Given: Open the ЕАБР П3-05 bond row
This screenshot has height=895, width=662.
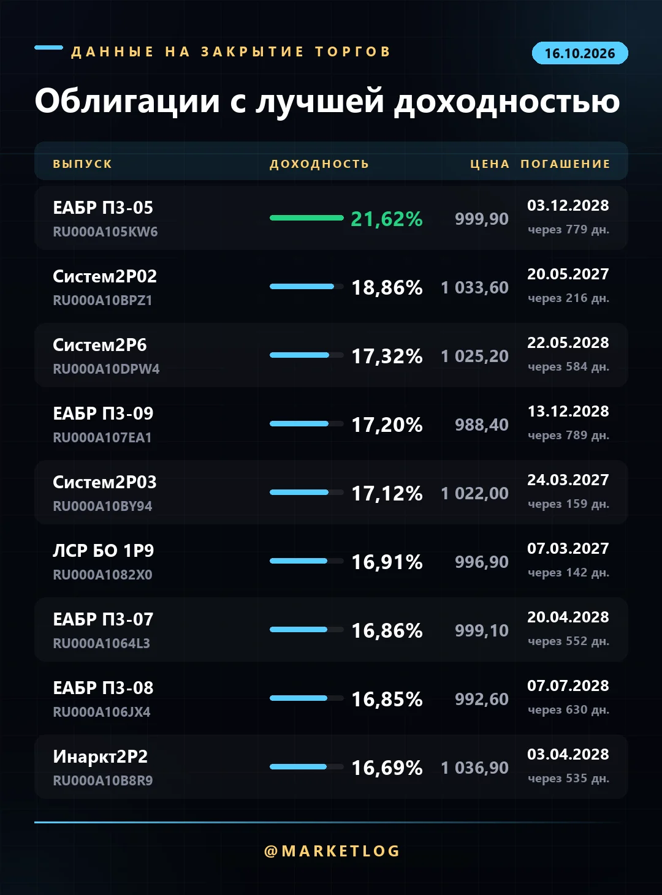Looking at the screenshot, I should click(x=331, y=218).
